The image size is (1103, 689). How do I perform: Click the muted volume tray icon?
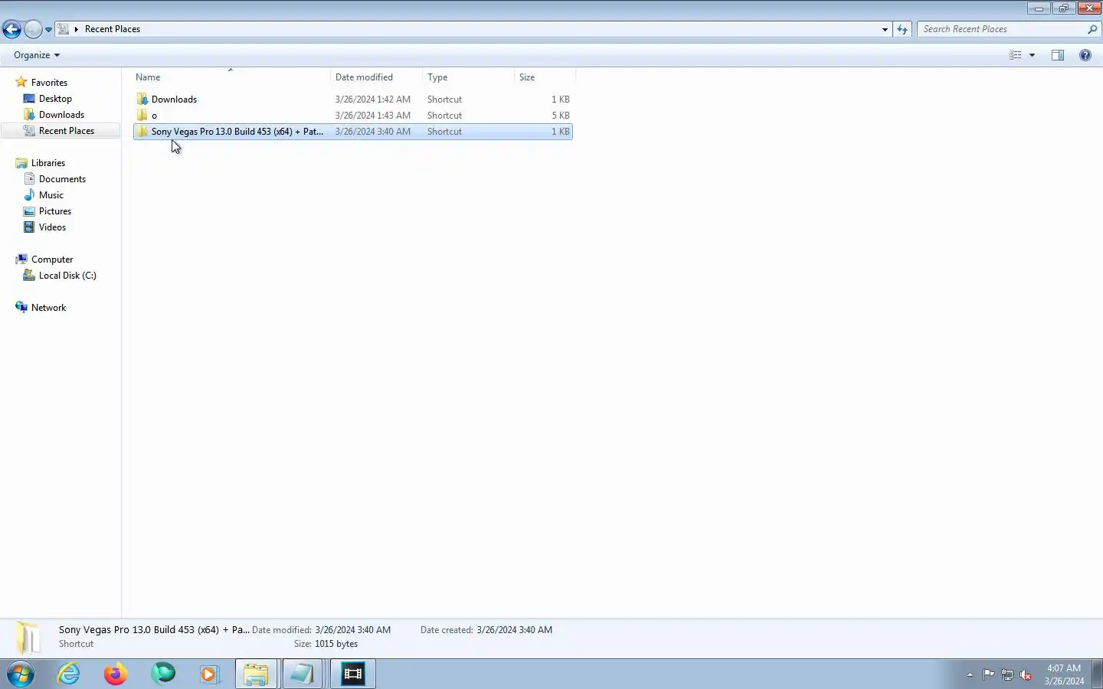[1026, 674]
